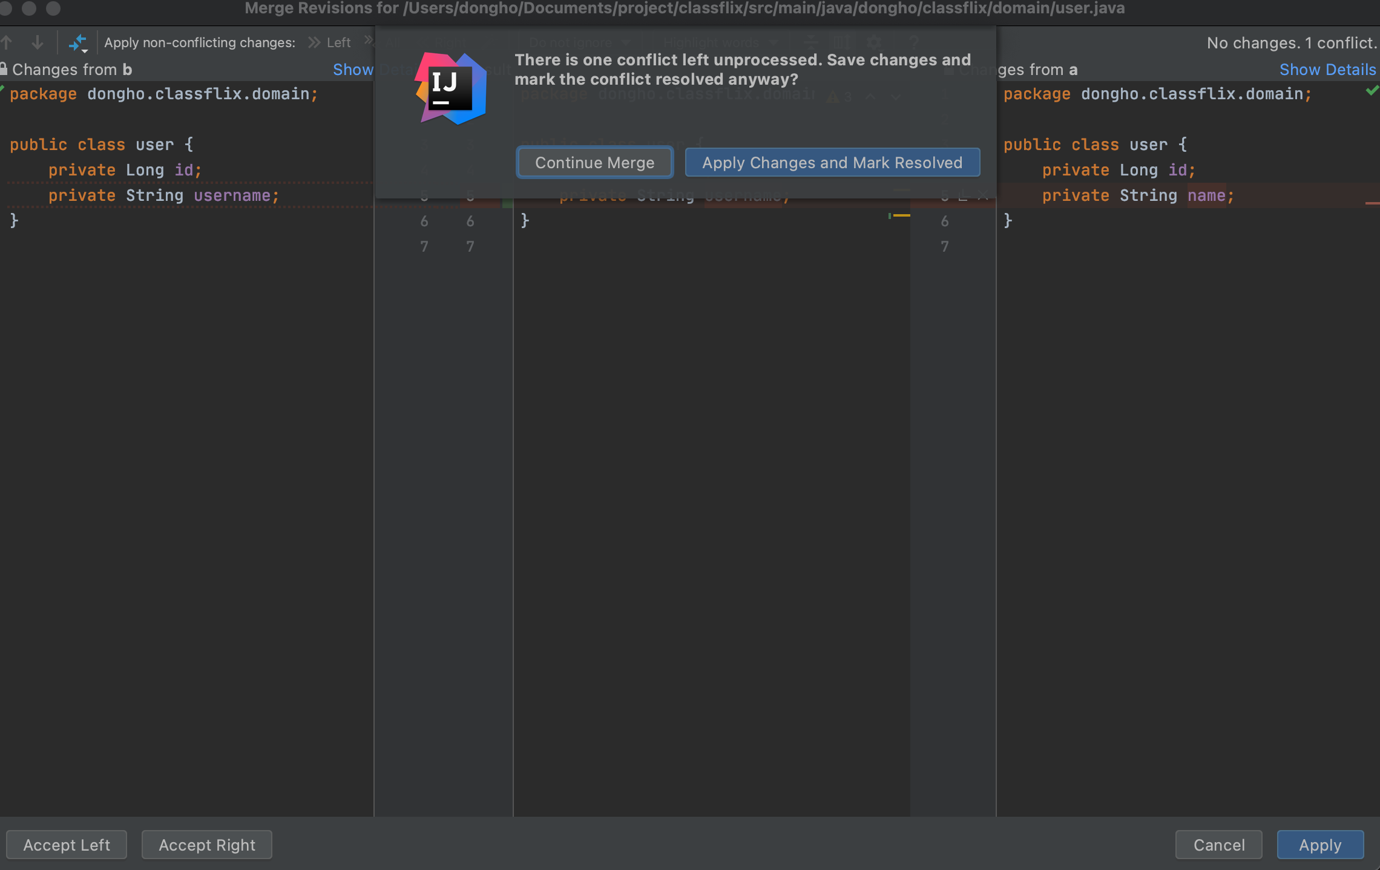1380x870 pixels.
Task: Click Accept Left button
Action: [x=67, y=845]
